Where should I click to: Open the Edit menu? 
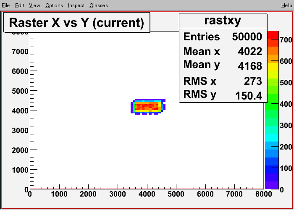pyautogui.click(x=19, y=5)
